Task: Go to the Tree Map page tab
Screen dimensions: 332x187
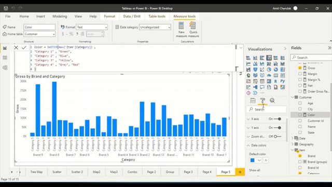Action: pyautogui.click(x=36, y=172)
